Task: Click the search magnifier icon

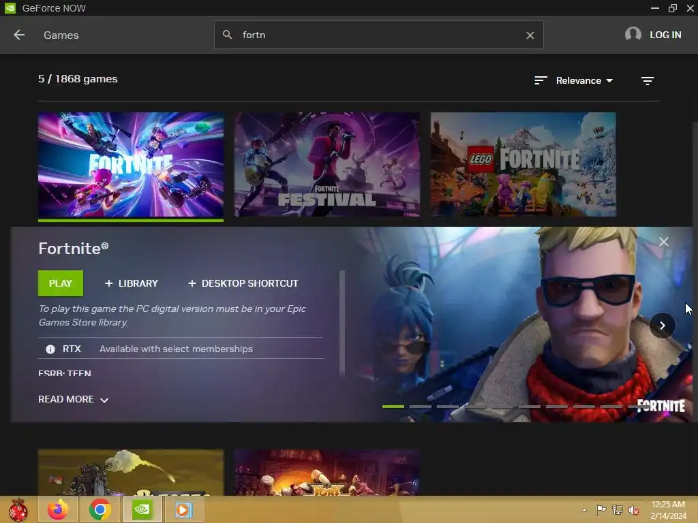Action: click(227, 34)
